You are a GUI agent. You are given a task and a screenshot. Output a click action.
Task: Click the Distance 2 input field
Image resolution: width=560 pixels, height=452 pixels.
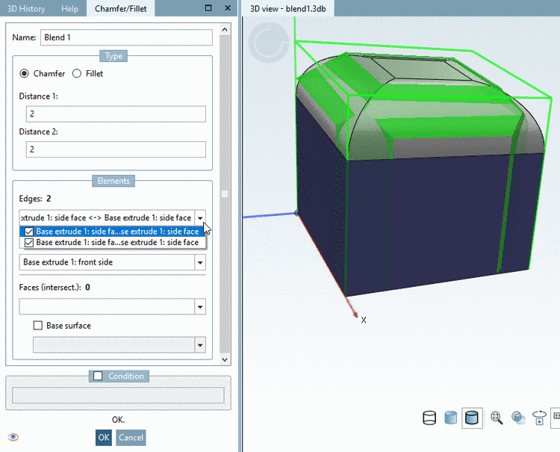(116, 149)
